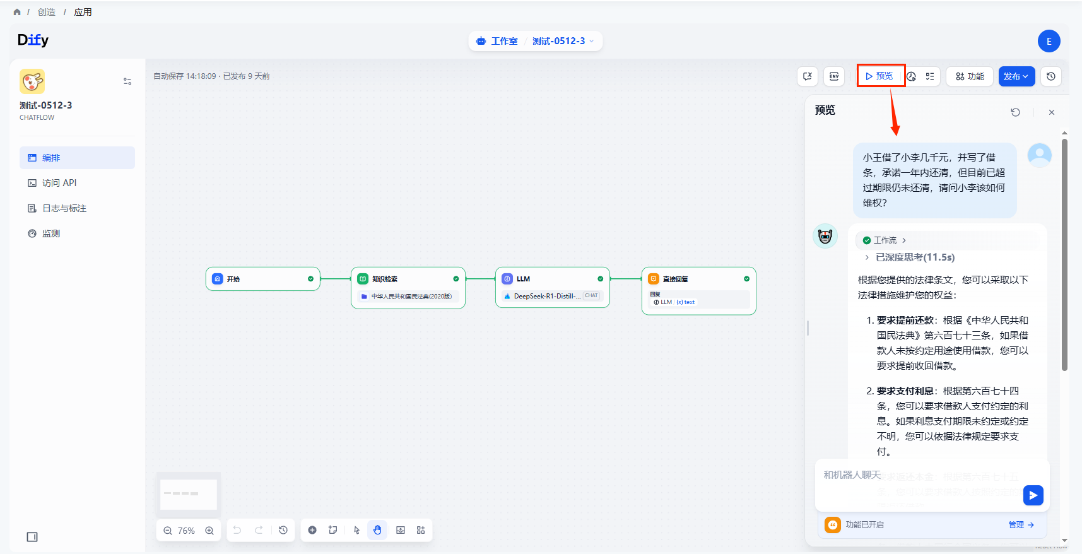
Task: Select the 知识检索 knowledge retrieval node
Action: 408,288
